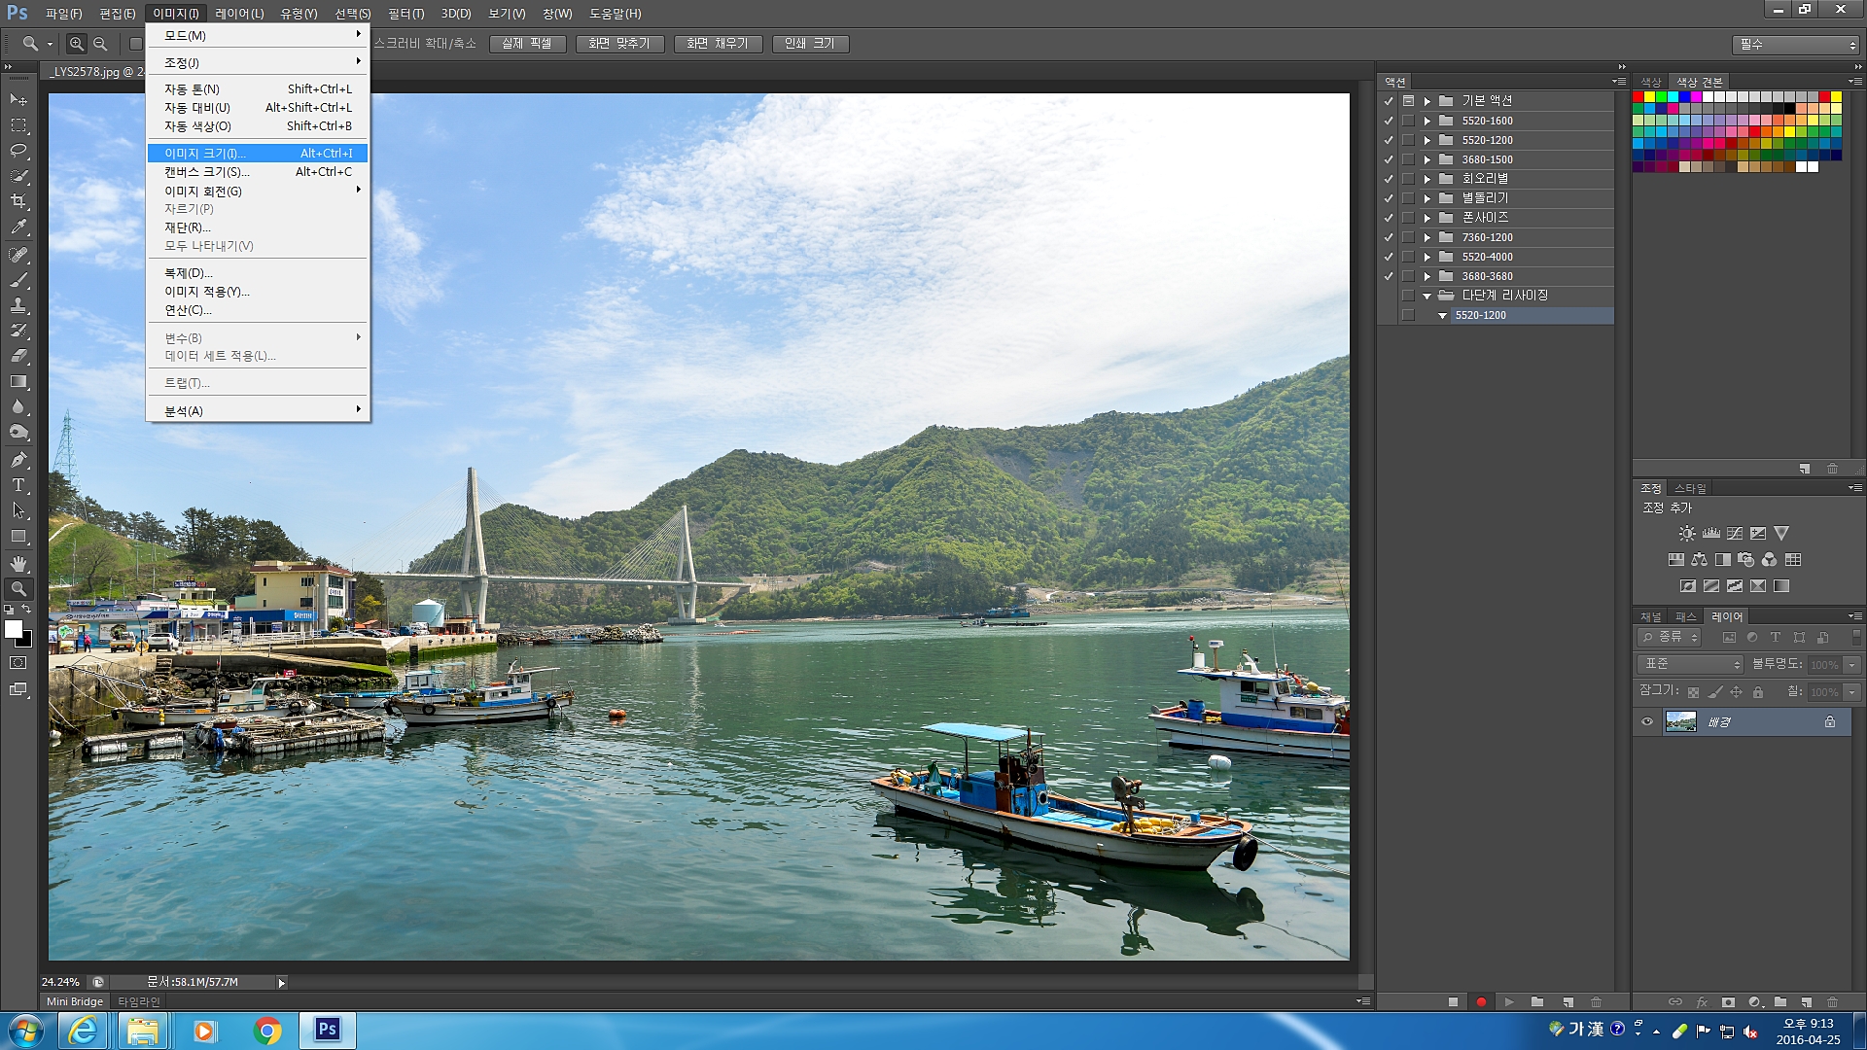Select the Crop tool

click(18, 201)
